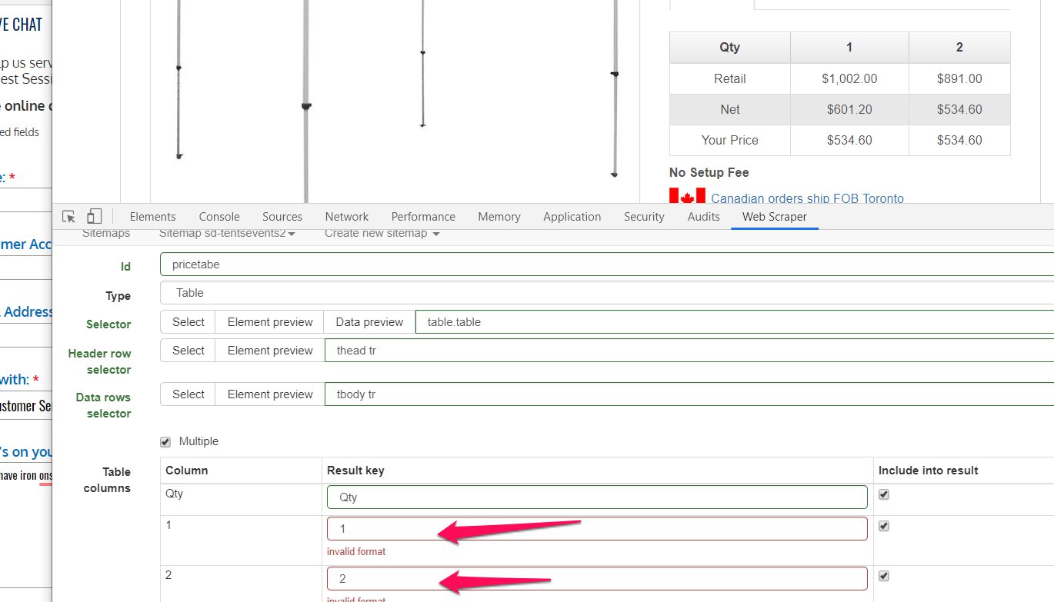The image size is (1054, 602).
Task: Uncheck the Multiple checkbox
Action: tap(165, 442)
